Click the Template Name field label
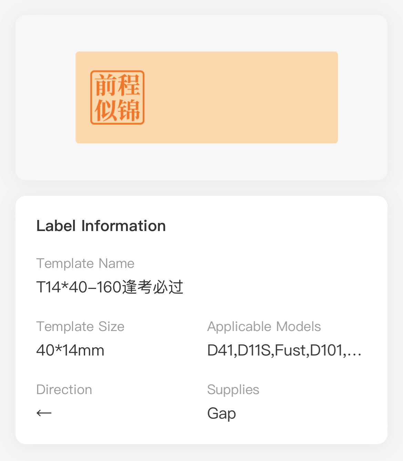The width and height of the screenshot is (403, 461). tap(85, 263)
